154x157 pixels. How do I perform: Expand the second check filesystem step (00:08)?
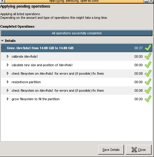click(x=8, y=90)
